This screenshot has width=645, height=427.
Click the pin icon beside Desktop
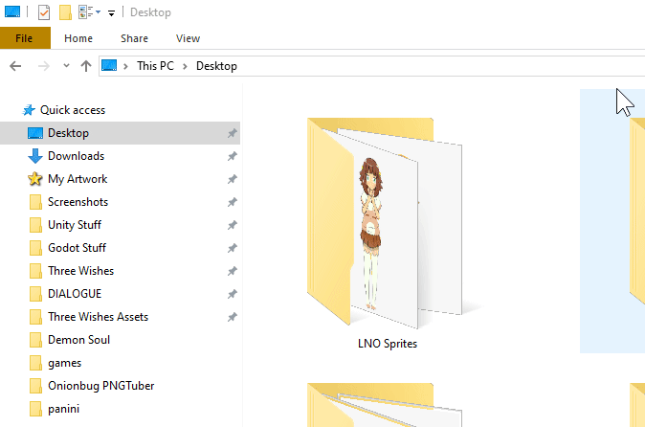point(233,133)
